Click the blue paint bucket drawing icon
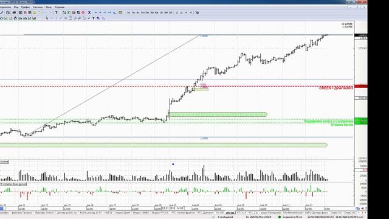The height and width of the screenshot is (219, 389). point(98,18)
